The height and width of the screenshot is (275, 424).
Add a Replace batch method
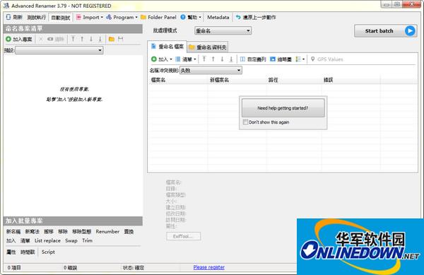point(129,232)
